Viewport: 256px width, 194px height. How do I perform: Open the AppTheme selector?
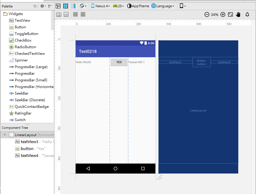138,6
